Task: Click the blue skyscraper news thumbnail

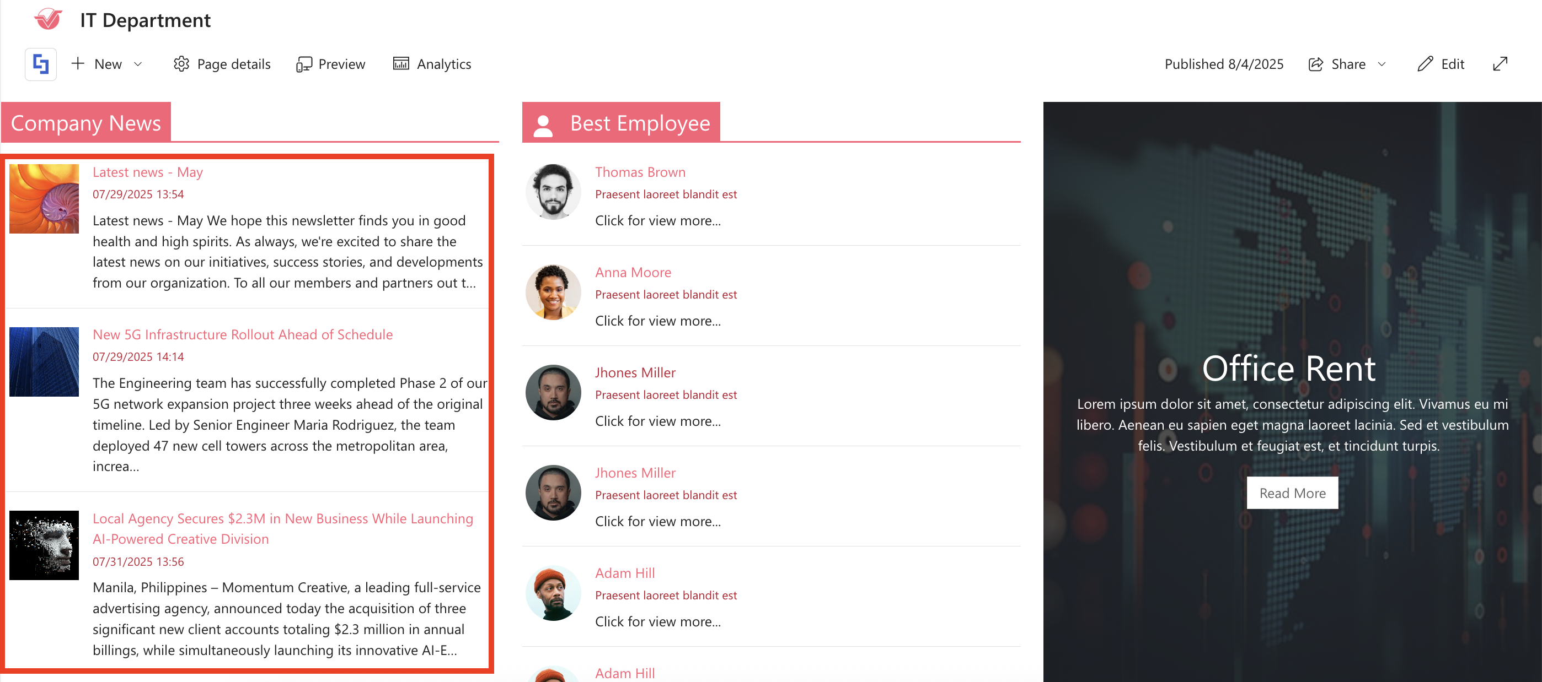Action: click(x=44, y=361)
